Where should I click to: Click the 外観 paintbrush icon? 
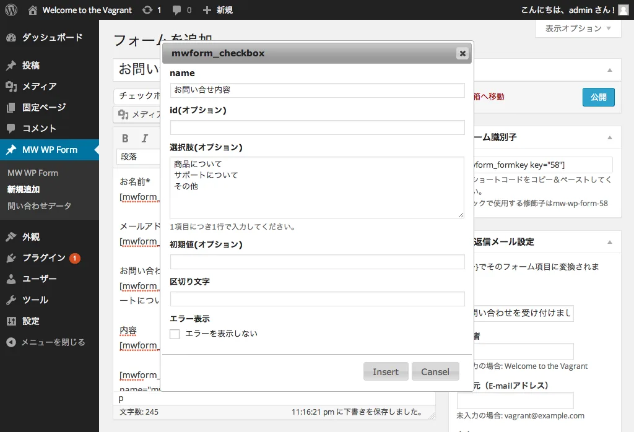click(x=11, y=237)
